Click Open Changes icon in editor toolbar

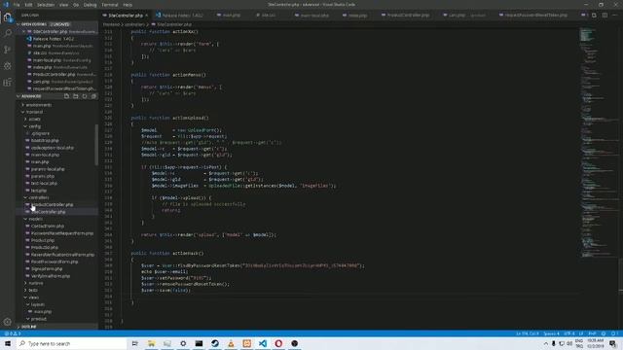(x=594, y=16)
